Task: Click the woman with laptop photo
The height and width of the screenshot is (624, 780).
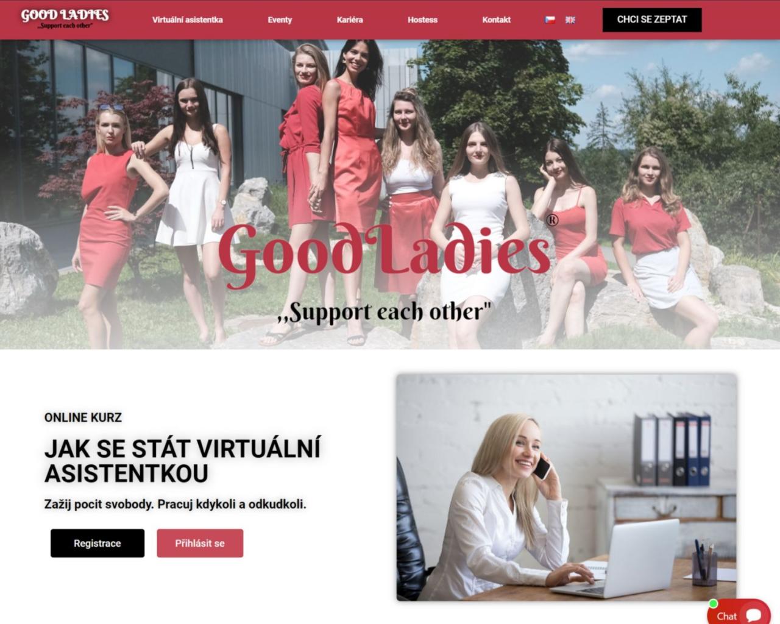Action: click(567, 487)
